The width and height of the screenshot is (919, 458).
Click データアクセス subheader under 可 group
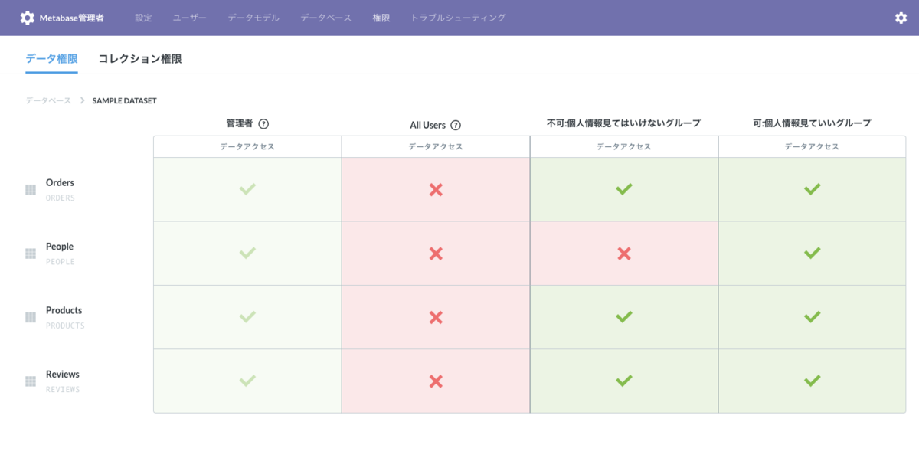click(812, 147)
